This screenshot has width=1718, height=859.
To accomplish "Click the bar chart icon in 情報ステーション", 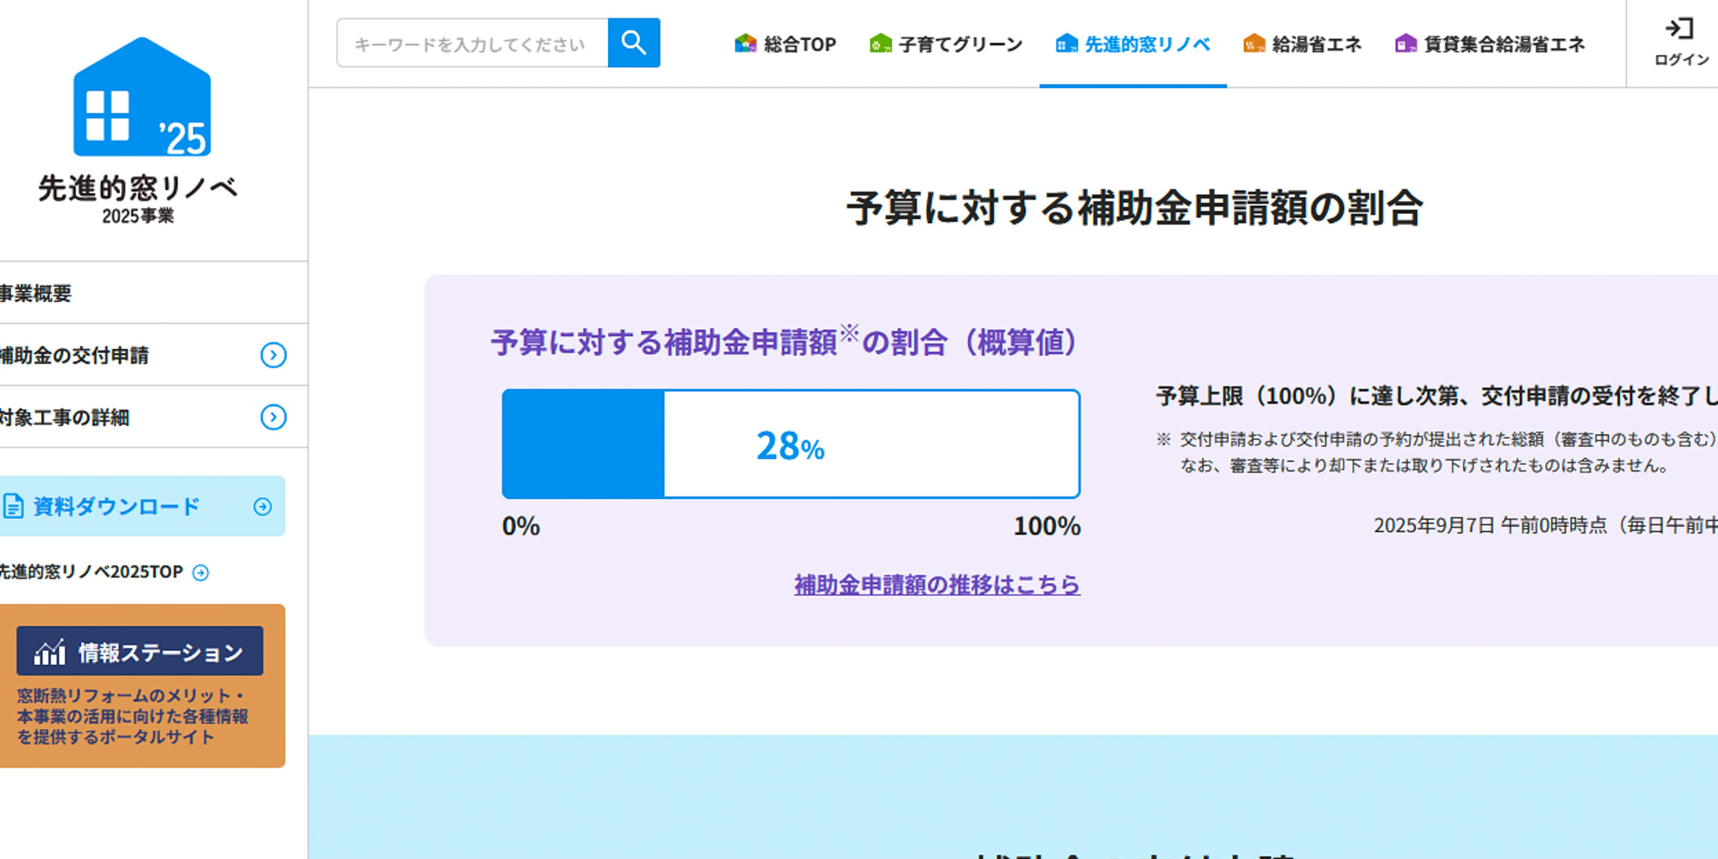I will click(49, 652).
